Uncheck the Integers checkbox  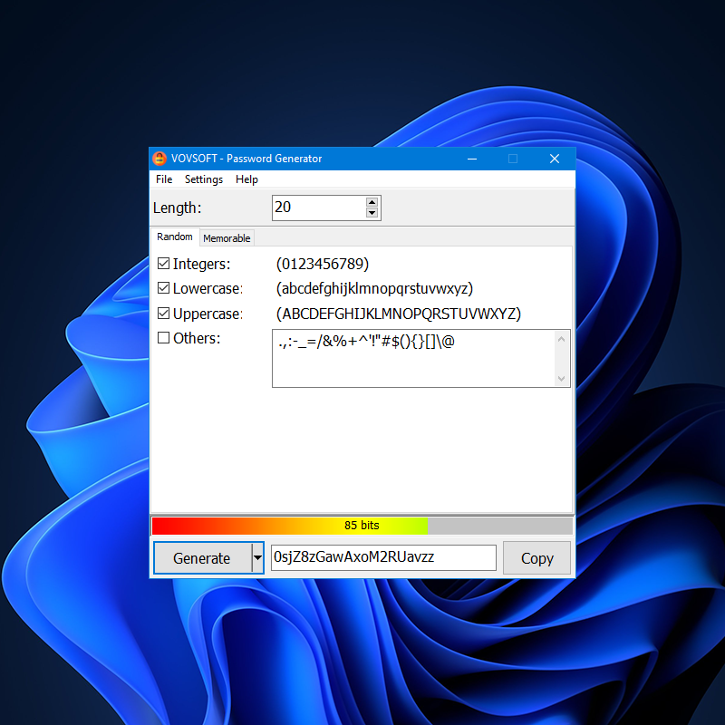163,262
